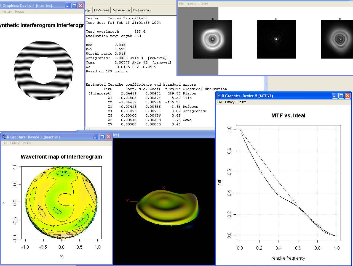Select the in-focus star image labeled 0
The width and height of the screenshot is (353, 266).
click(276, 39)
